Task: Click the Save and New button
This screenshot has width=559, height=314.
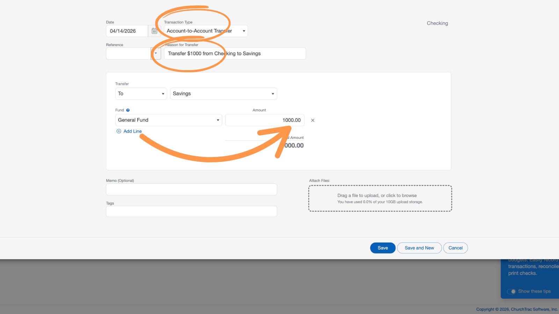Action: [x=419, y=248]
